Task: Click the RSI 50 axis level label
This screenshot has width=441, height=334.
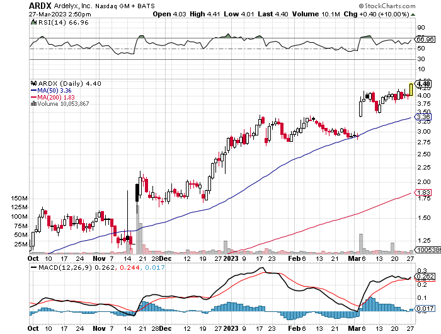Action: point(421,49)
